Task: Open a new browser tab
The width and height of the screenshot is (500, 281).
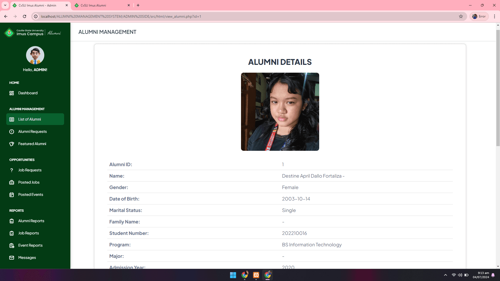Action: coord(138,5)
